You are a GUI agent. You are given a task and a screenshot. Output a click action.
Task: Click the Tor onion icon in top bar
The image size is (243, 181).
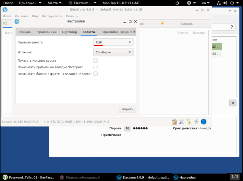pos(177,3)
